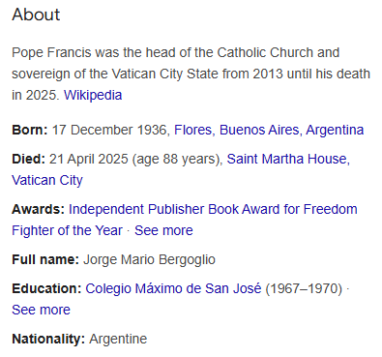Click the Awards label
This screenshot has width=382, height=357.
39,209
